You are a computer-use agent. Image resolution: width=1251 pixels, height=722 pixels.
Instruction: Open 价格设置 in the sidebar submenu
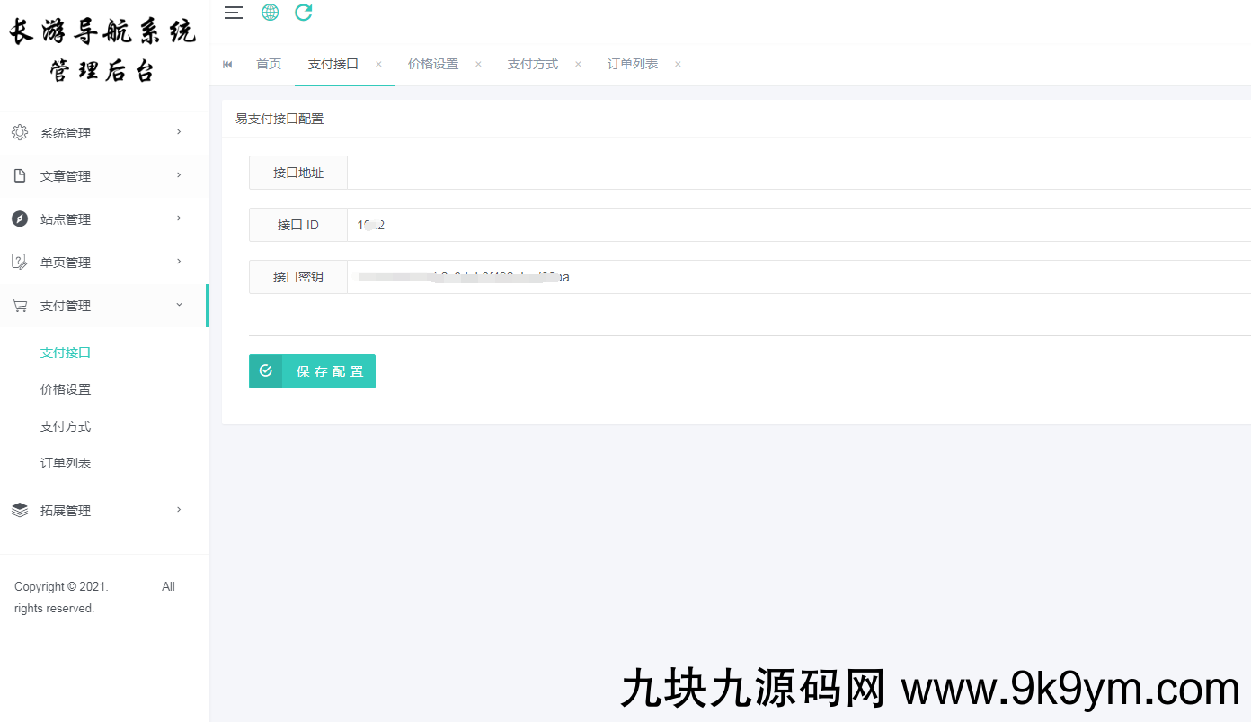pyautogui.click(x=66, y=389)
